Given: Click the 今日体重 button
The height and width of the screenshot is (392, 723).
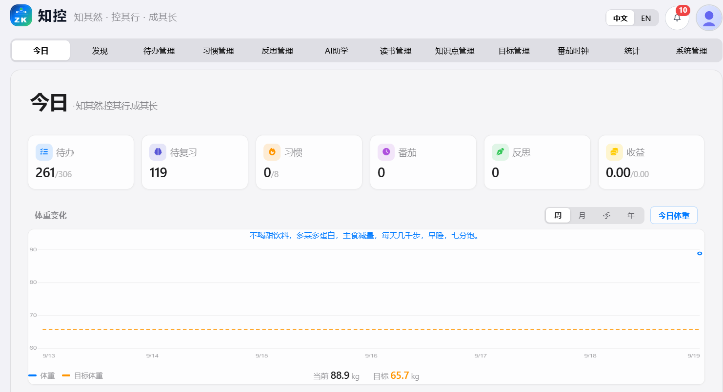Looking at the screenshot, I should 674,215.
